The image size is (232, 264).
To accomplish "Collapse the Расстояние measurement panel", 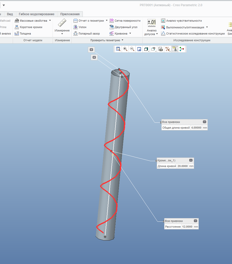I will [x=195, y=221].
